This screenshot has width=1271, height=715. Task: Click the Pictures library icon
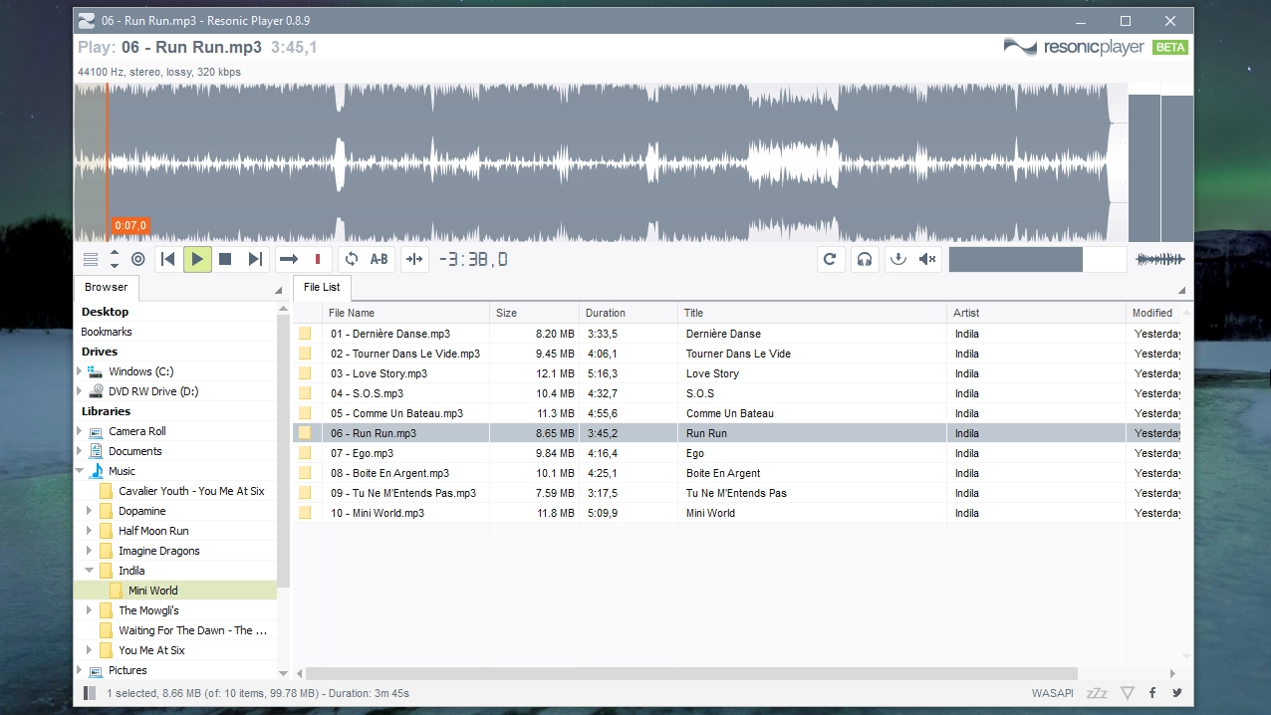tap(97, 671)
